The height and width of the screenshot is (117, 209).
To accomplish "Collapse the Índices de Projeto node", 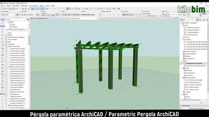I will point(182,78).
